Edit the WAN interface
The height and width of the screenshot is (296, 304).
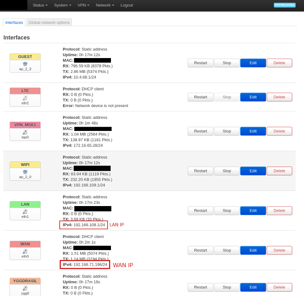click(x=253, y=250)
